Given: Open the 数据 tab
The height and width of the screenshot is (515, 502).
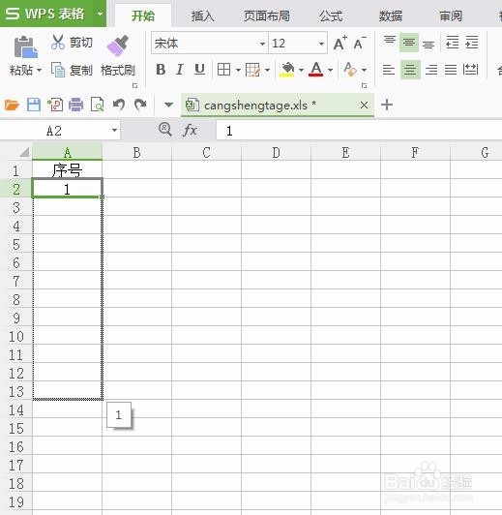Looking at the screenshot, I should [391, 15].
